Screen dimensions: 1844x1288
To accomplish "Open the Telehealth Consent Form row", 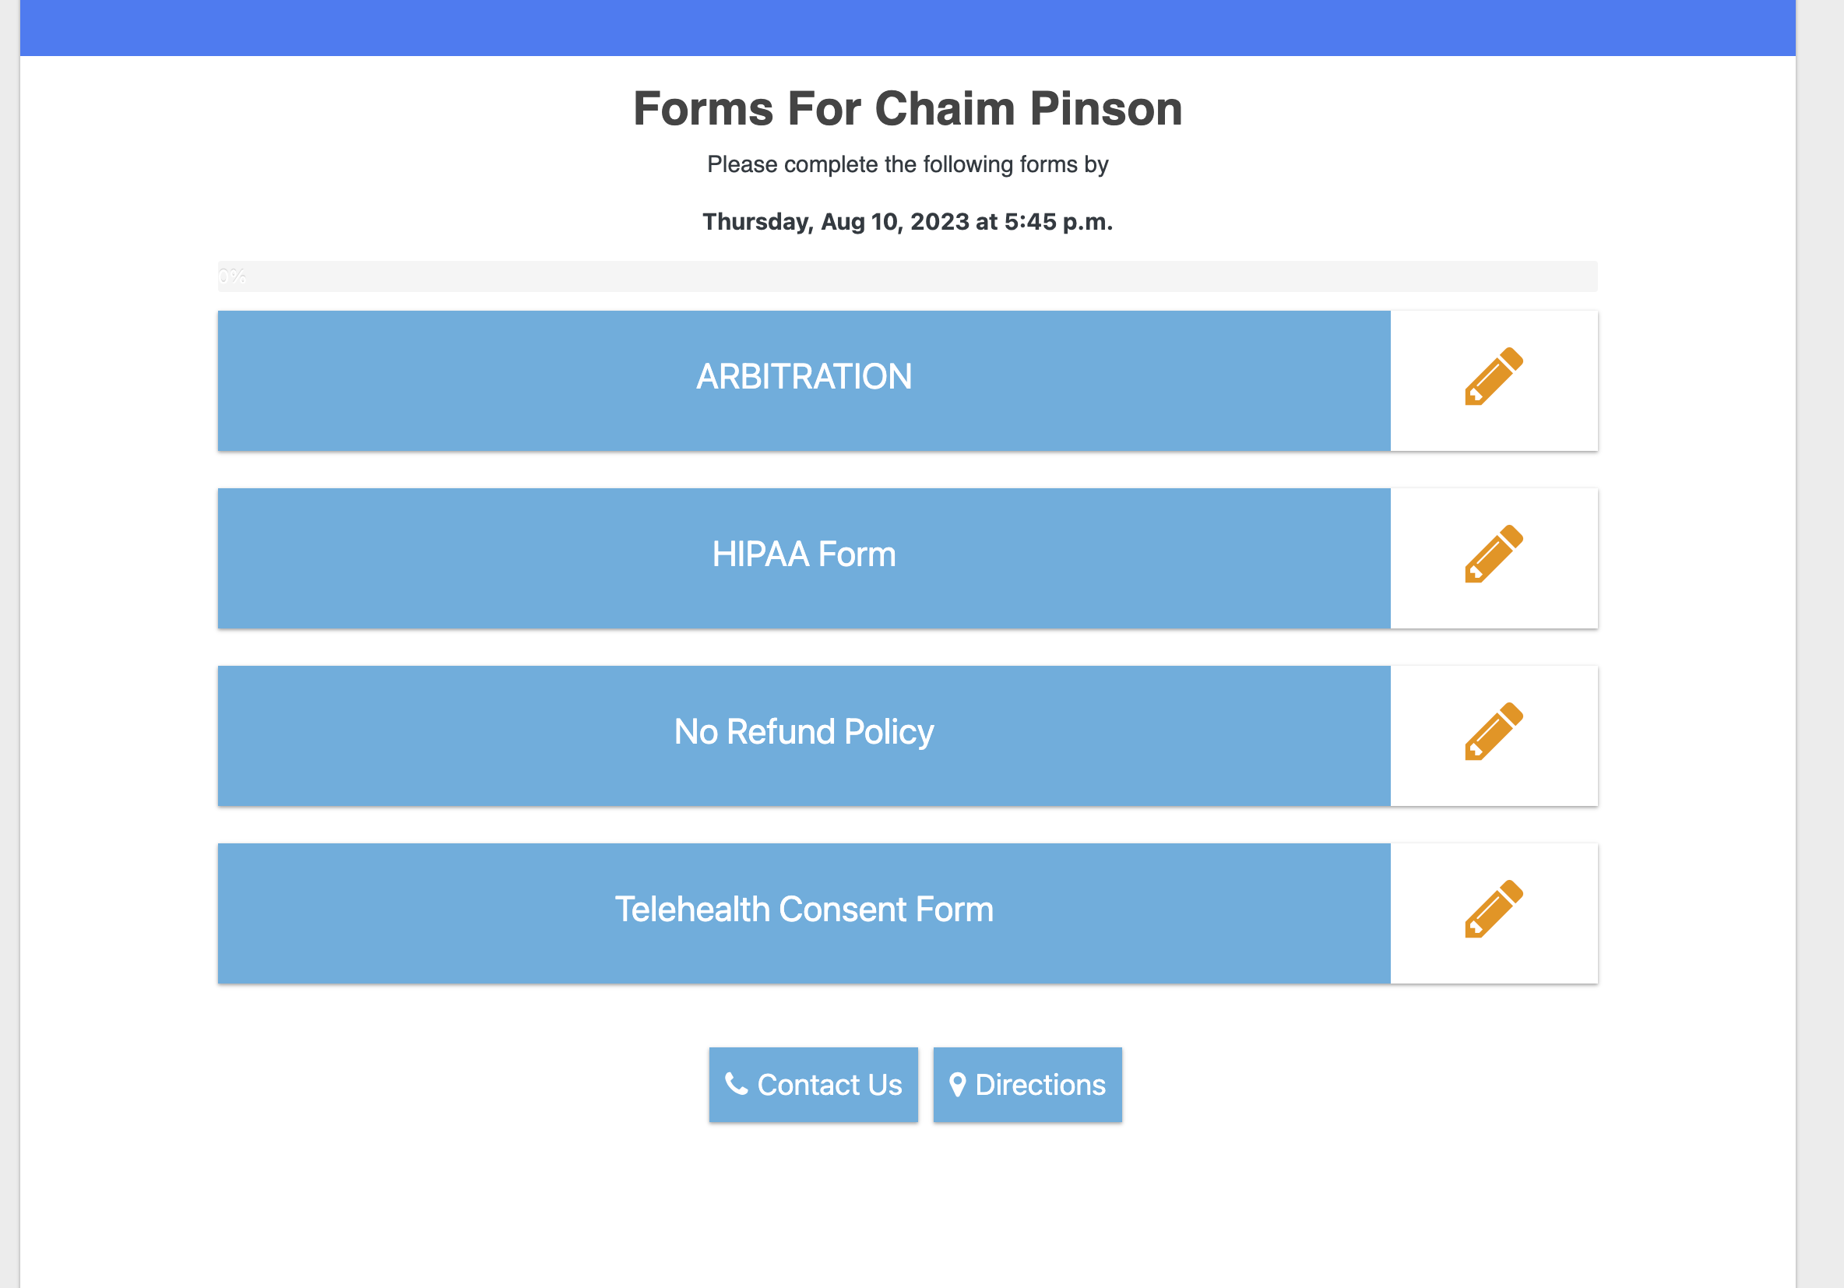I will [x=804, y=913].
